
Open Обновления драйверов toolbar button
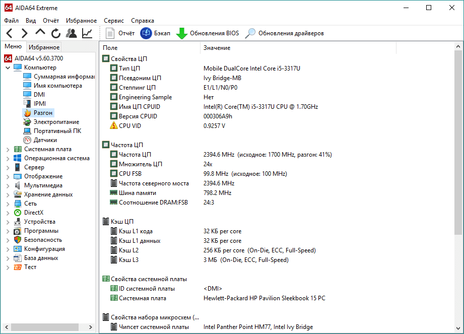(x=284, y=33)
